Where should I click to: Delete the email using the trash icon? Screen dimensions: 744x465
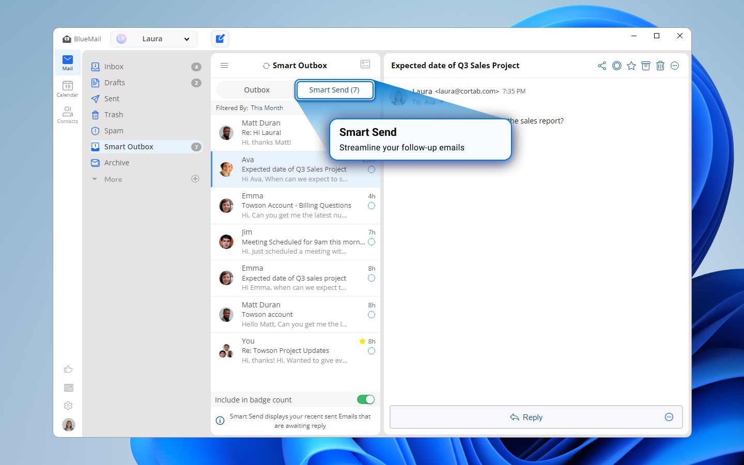pyautogui.click(x=660, y=66)
